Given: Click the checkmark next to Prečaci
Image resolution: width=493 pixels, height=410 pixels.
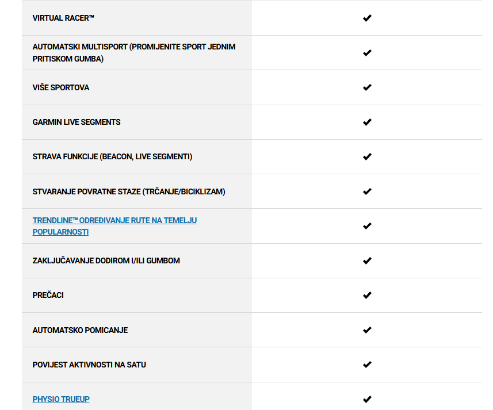Looking at the screenshot, I should pyautogui.click(x=367, y=296).
